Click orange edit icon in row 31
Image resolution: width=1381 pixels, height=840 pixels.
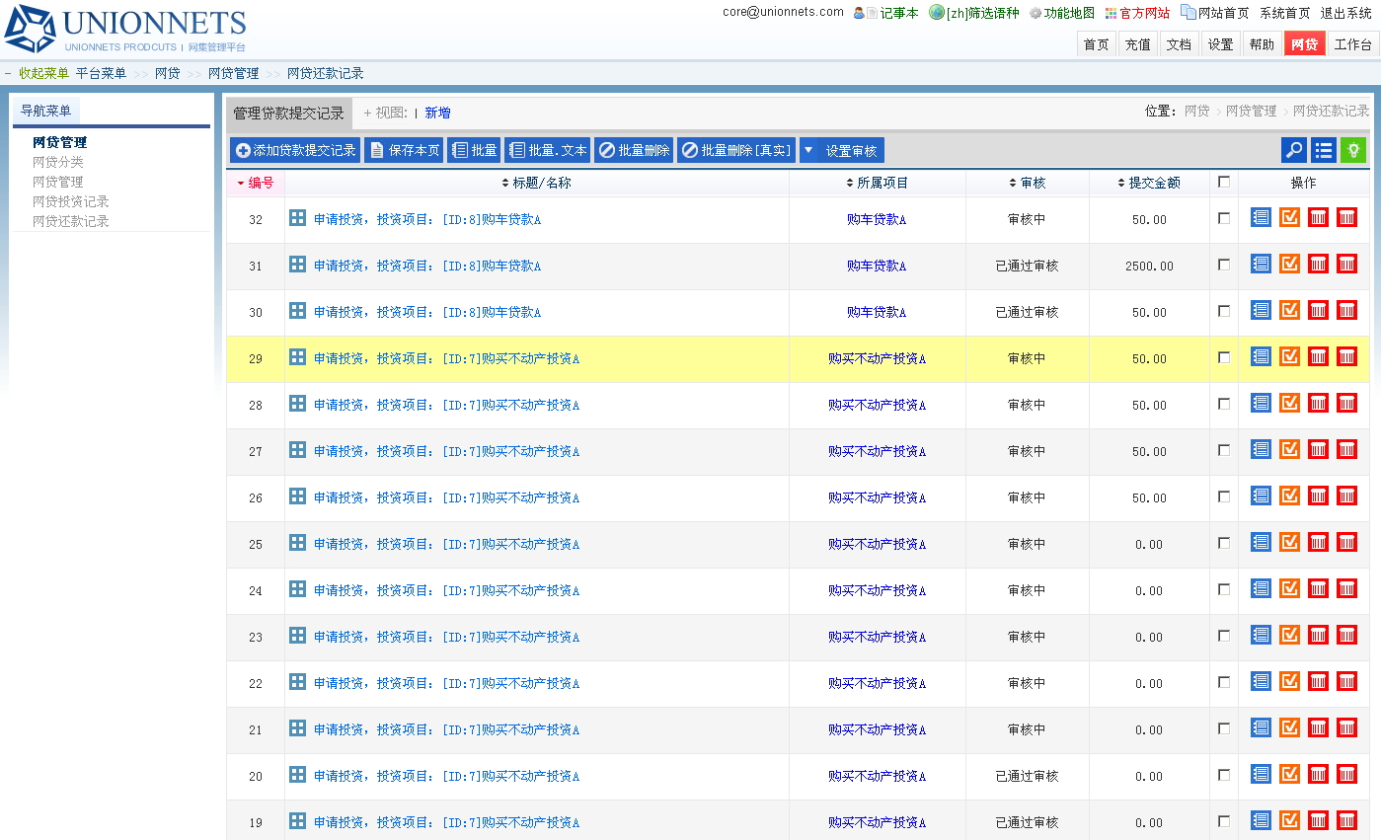[x=1289, y=265]
